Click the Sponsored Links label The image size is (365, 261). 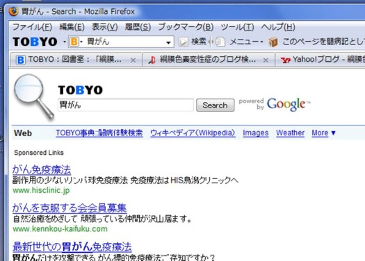pos(39,153)
